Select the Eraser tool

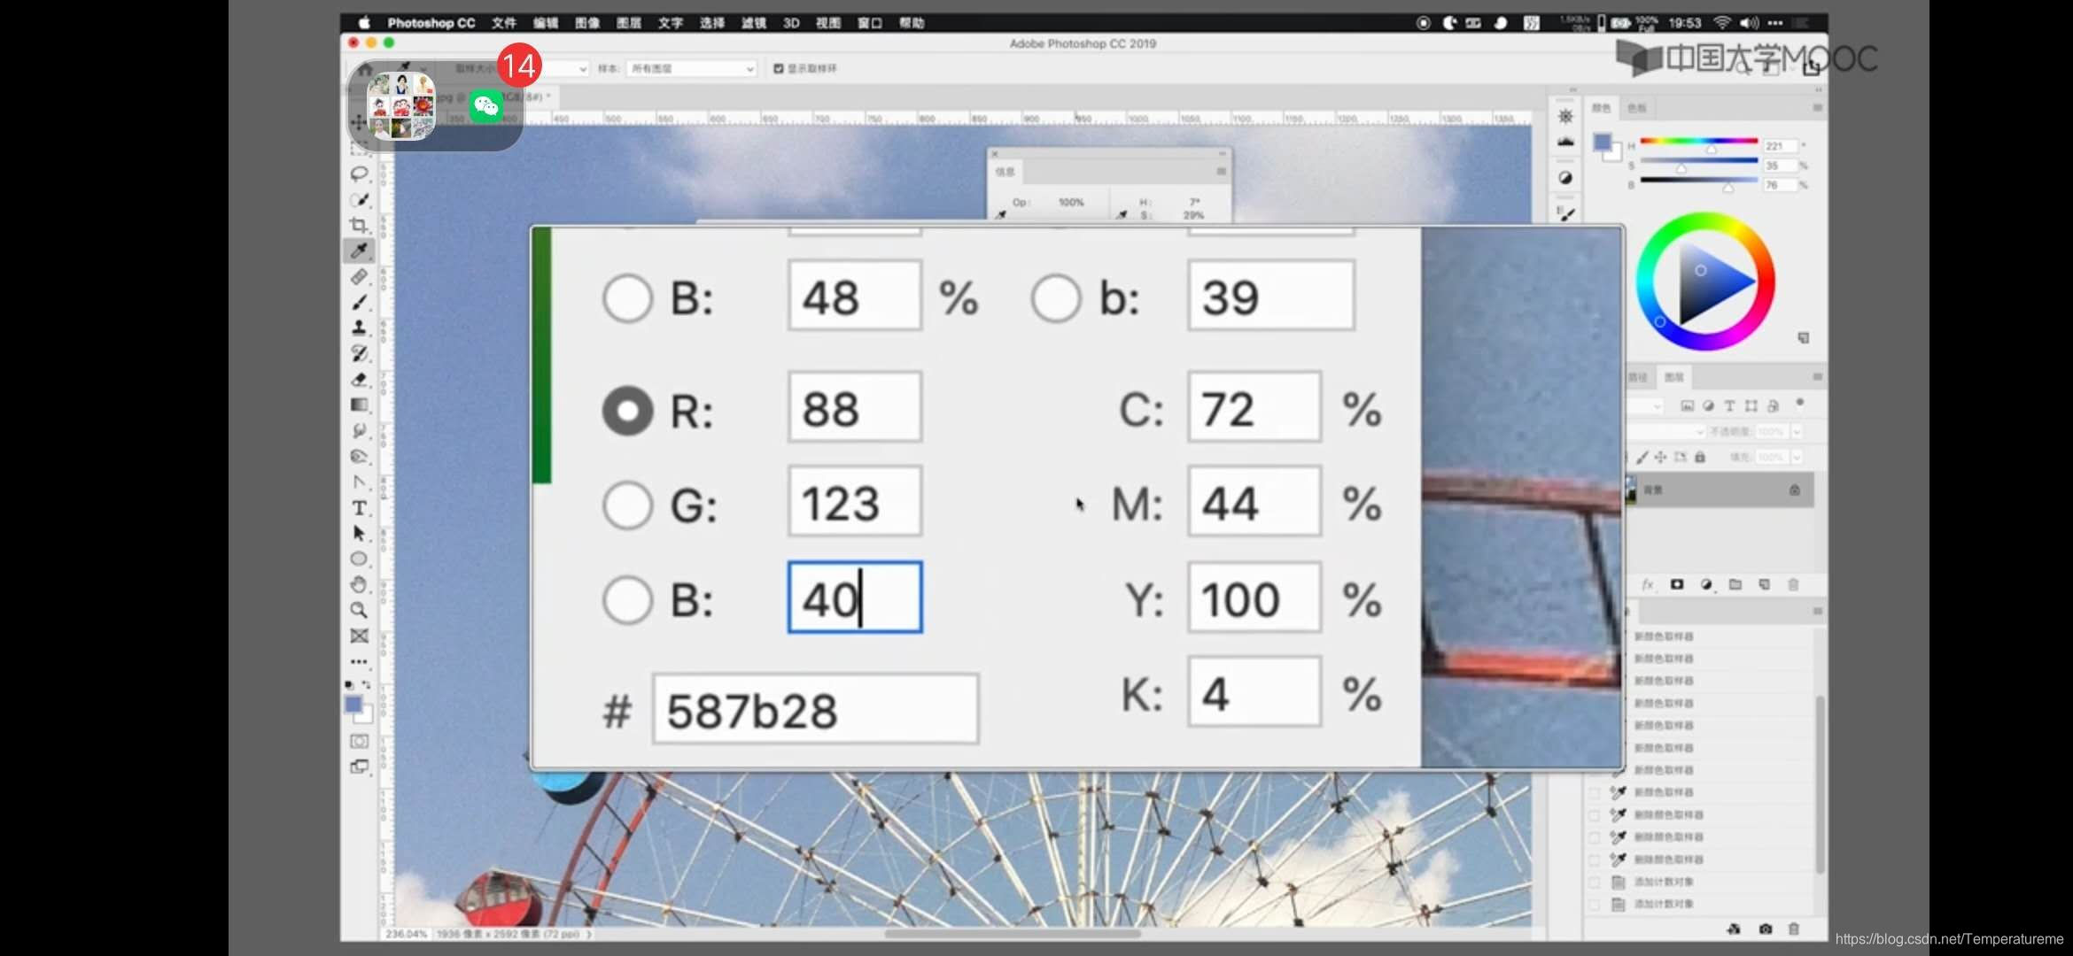click(359, 379)
